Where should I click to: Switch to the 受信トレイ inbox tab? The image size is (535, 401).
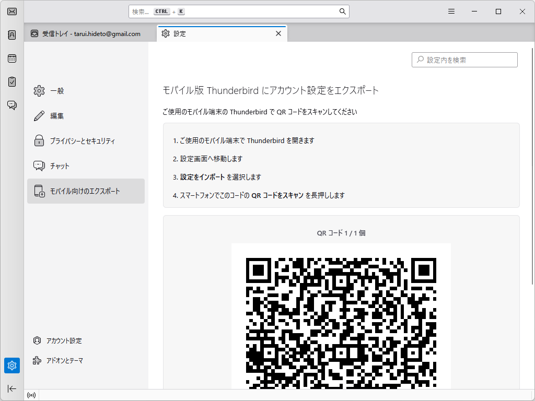[x=89, y=33]
